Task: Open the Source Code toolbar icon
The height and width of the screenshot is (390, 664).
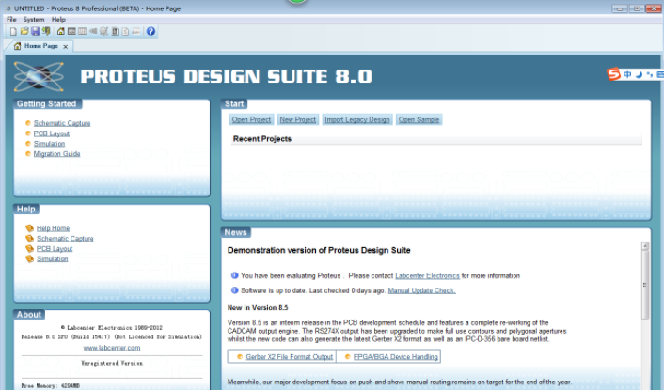Action: 136,31
